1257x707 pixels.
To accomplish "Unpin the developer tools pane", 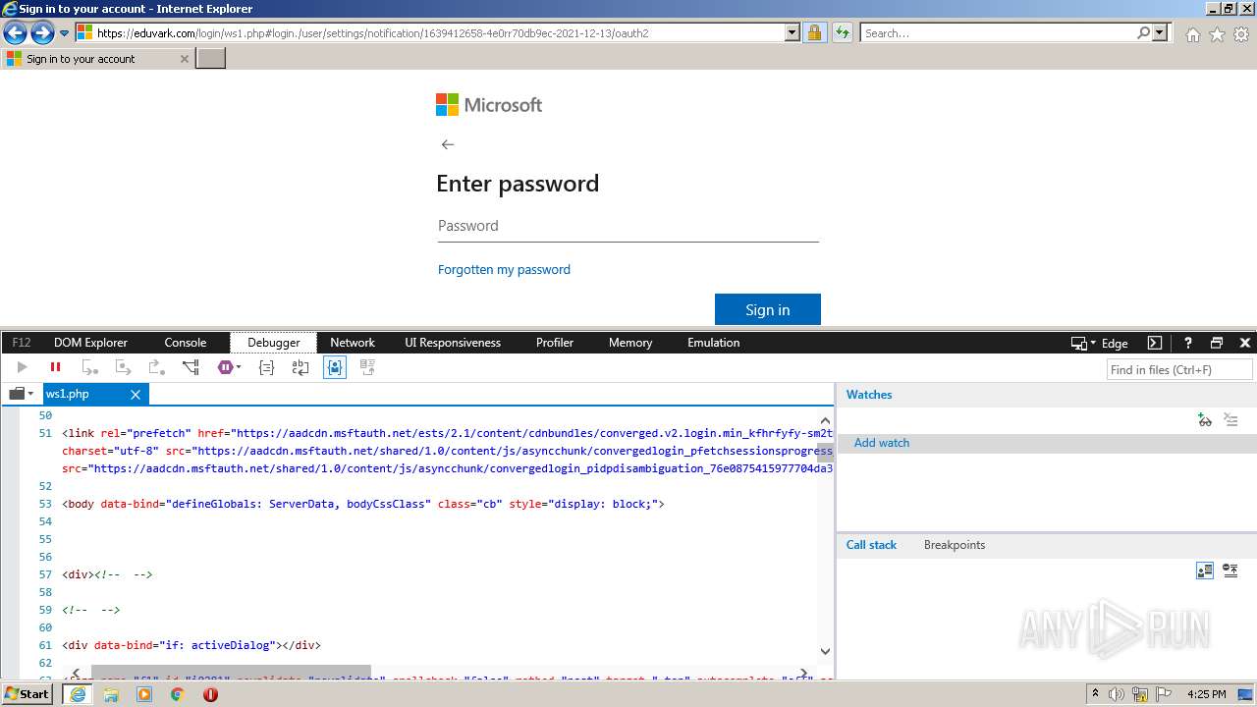I will pos(1217,343).
